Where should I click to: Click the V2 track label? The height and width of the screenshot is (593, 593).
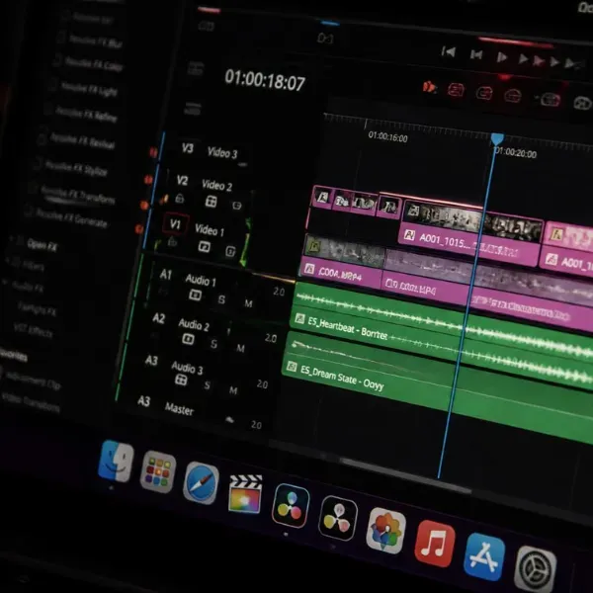182,181
